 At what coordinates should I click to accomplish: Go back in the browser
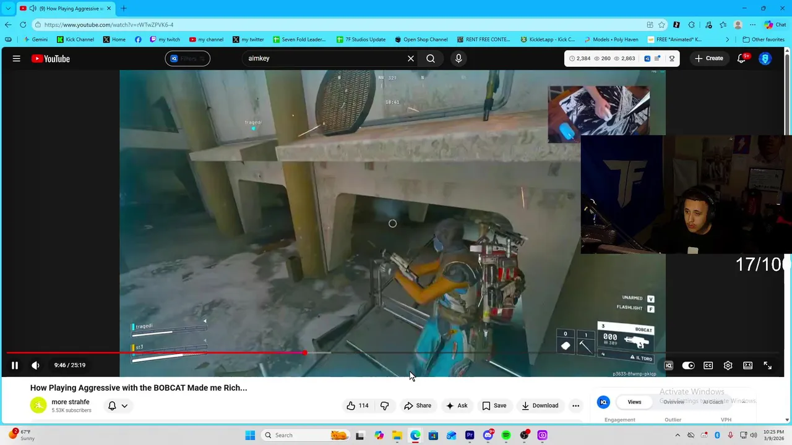click(x=8, y=25)
